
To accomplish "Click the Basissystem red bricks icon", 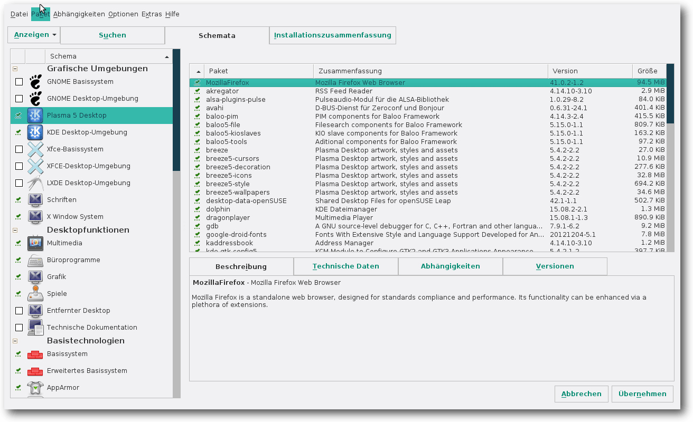I will pyautogui.click(x=35, y=354).
